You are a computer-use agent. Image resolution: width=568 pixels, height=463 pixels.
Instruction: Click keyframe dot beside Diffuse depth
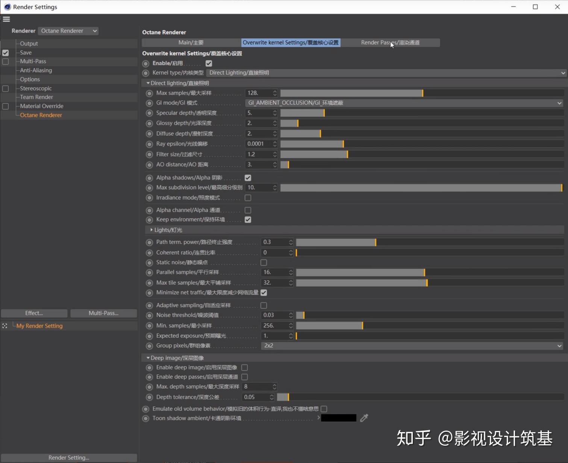point(149,134)
